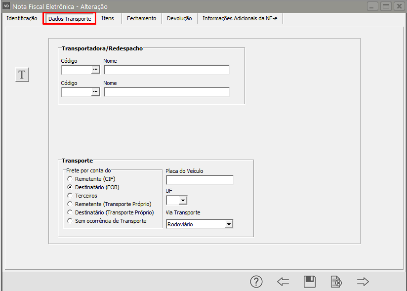Screen dimensions: 407x291
Task: Focus first transportadora Código field
Action: point(77,70)
